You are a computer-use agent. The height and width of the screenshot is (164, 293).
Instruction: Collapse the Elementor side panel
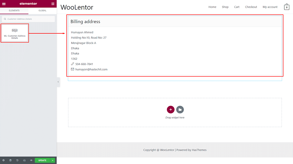point(58,82)
